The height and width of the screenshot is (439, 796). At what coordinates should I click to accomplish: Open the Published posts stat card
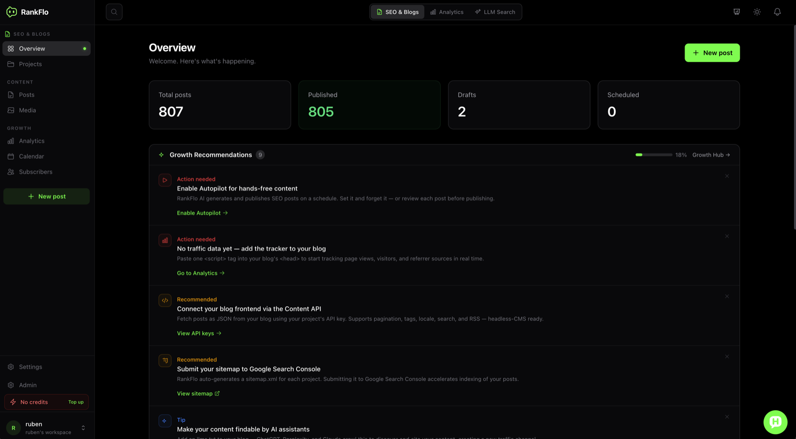[369, 105]
